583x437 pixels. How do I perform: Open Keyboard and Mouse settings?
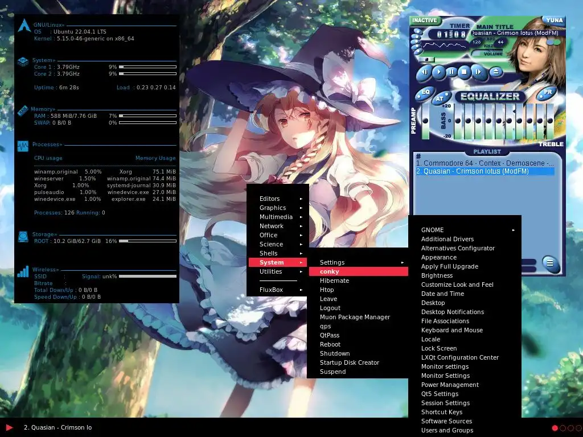coord(465,331)
